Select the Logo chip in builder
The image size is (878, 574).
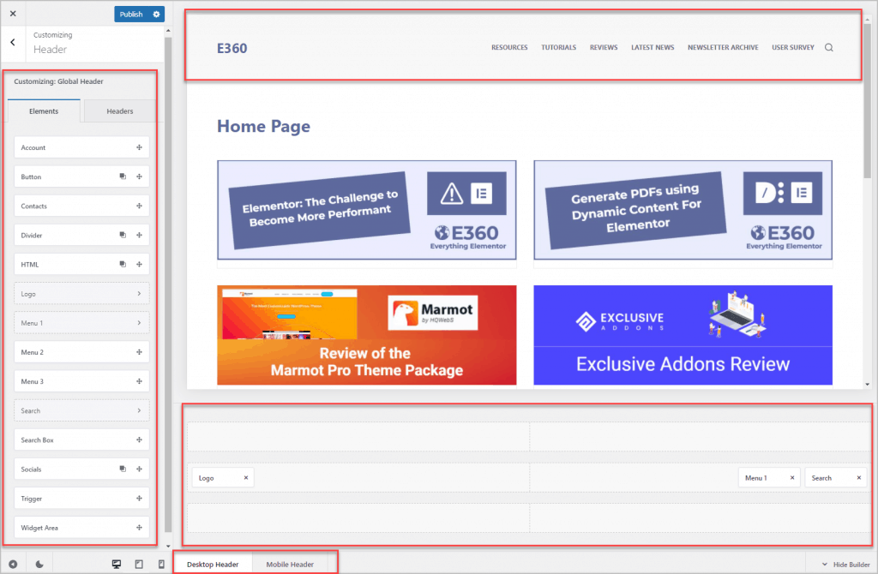pos(224,478)
